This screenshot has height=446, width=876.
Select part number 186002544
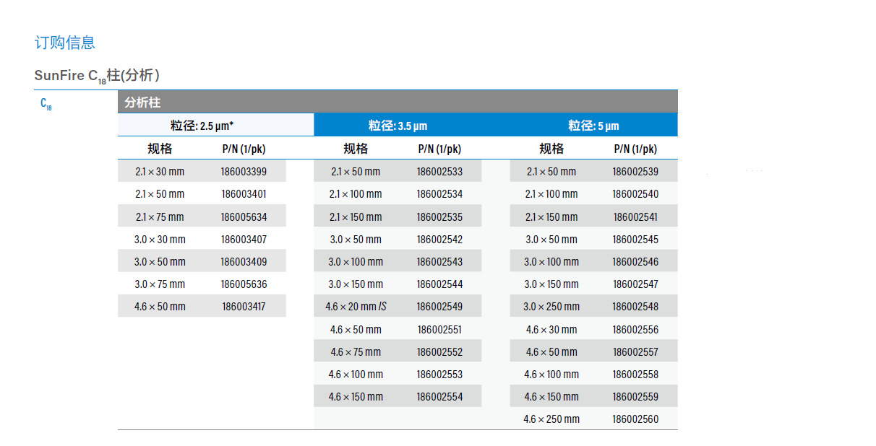pyautogui.click(x=439, y=284)
